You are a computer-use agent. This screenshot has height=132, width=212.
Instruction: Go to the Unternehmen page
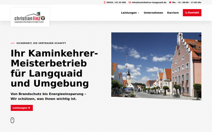click(x=153, y=13)
